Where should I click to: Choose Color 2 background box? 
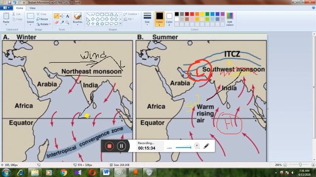click(x=169, y=19)
